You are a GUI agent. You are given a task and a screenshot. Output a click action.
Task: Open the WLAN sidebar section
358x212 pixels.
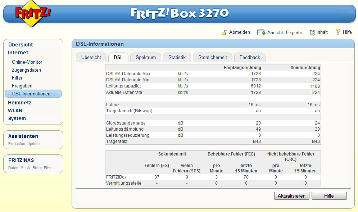coord(15,110)
